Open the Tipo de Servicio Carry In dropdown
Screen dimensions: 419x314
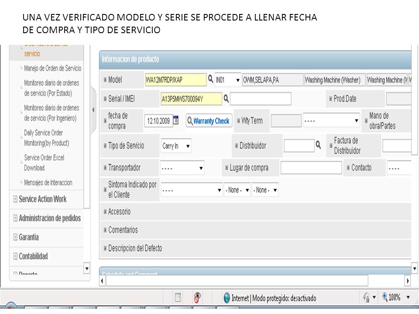click(x=176, y=146)
